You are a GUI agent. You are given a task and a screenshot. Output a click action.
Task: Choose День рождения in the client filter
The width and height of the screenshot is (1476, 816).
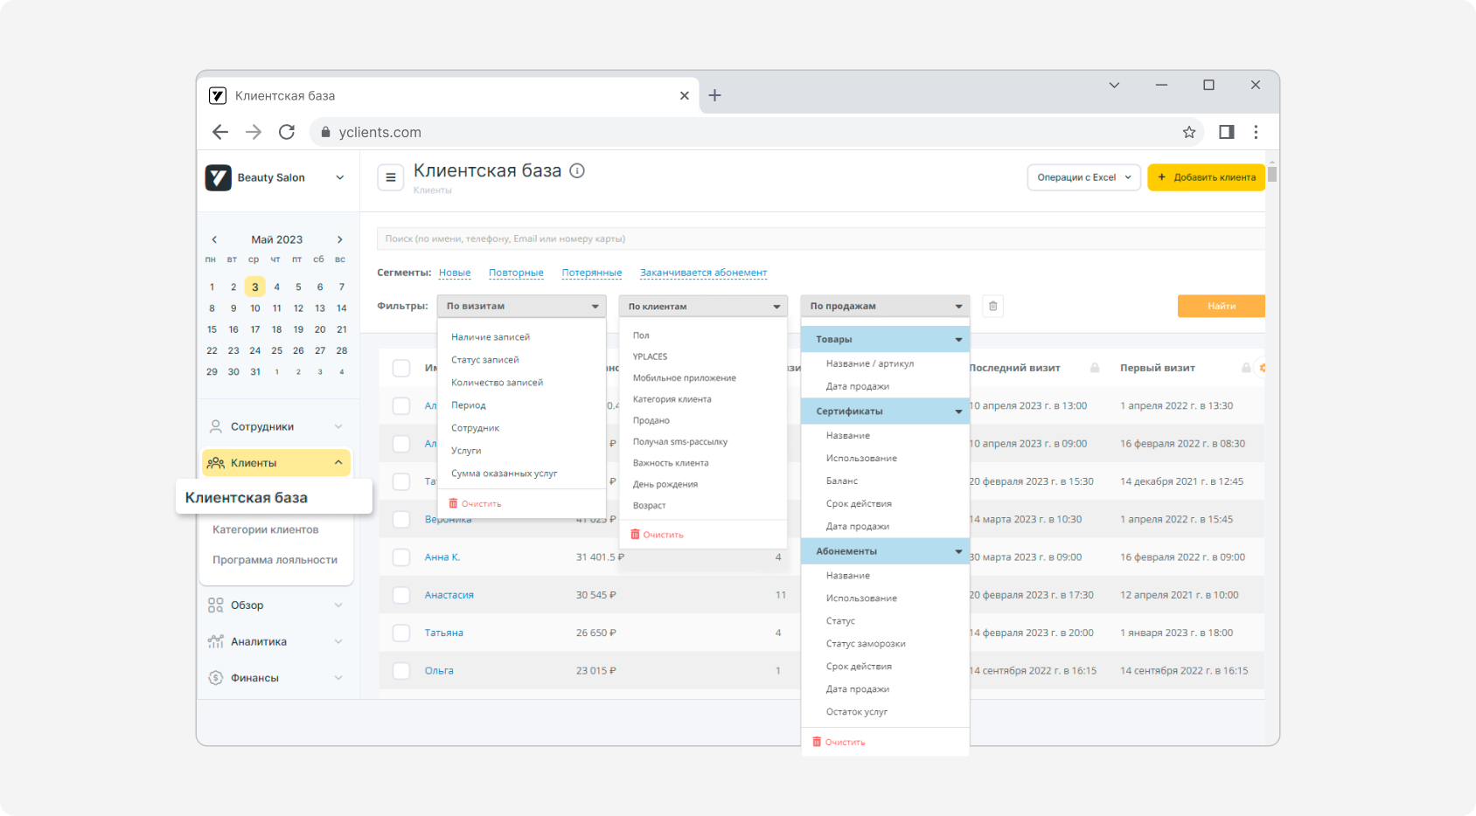(665, 485)
